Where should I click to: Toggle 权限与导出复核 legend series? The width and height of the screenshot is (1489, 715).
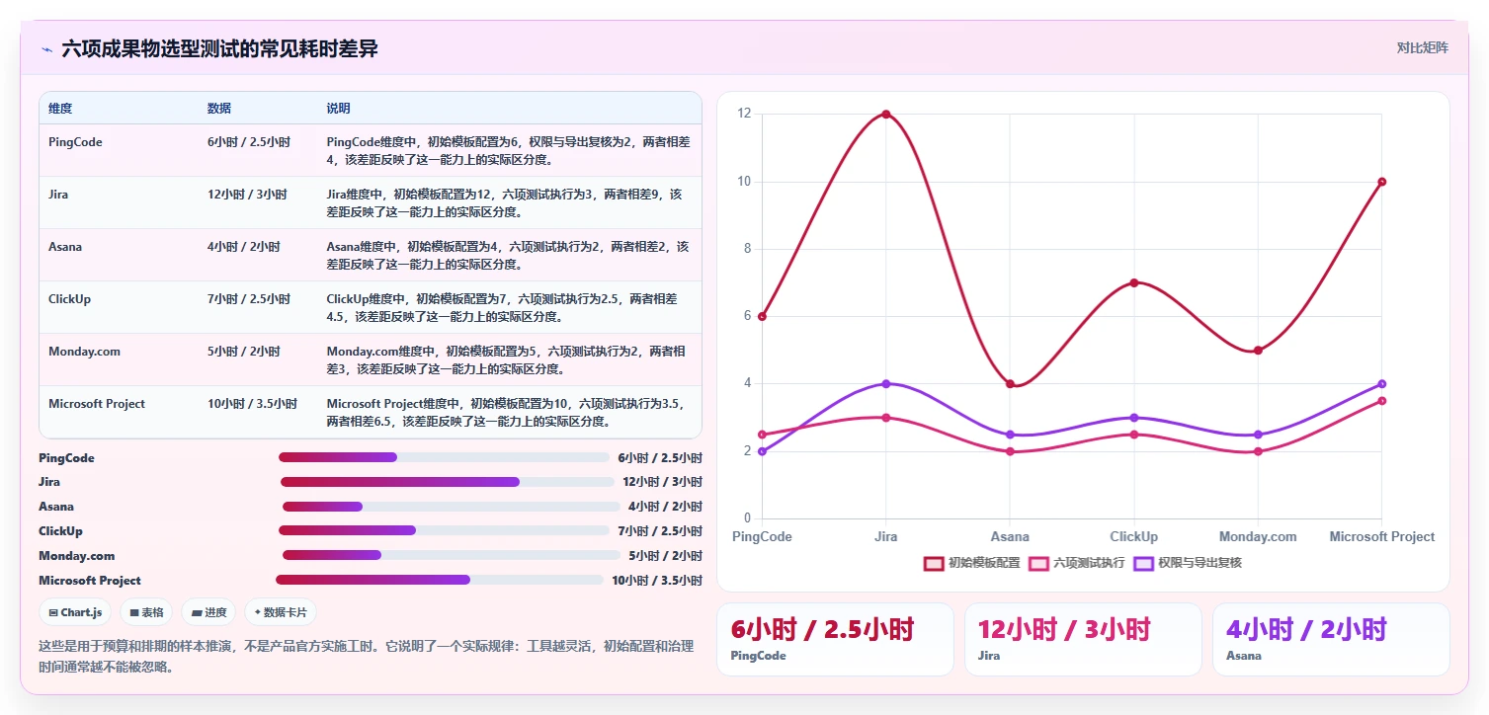[x=1188, y=563]
